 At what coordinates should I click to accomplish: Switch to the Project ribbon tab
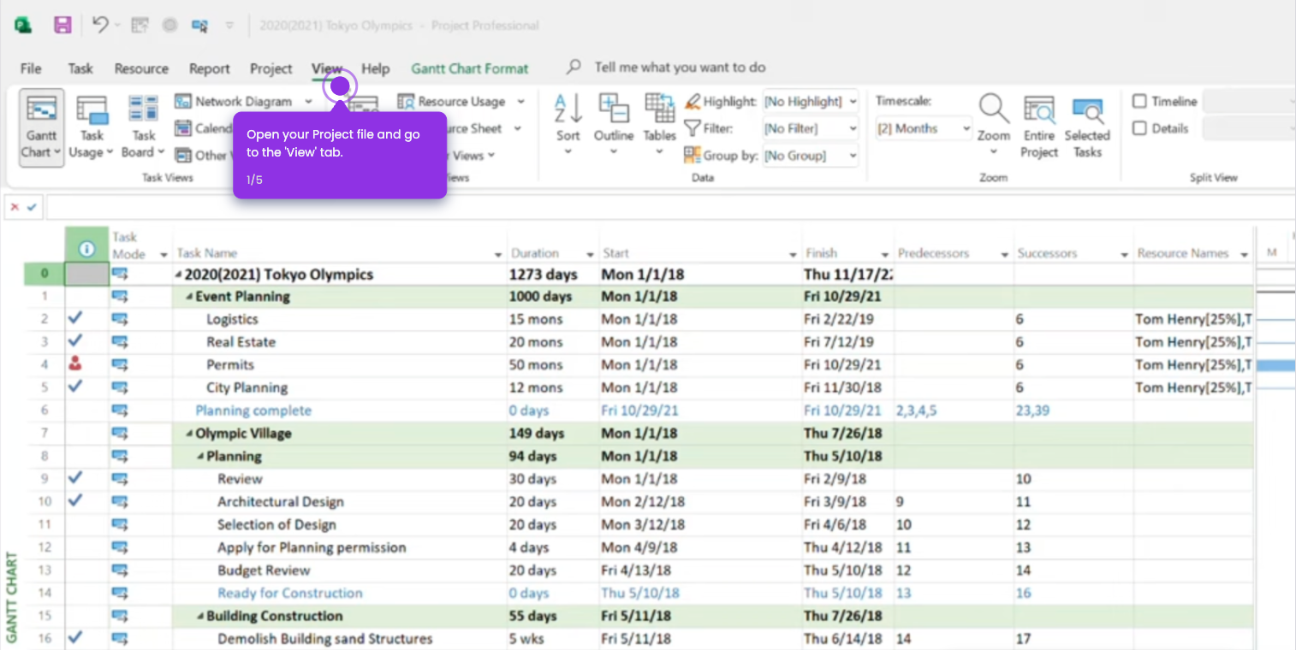[x=271, y=68]
